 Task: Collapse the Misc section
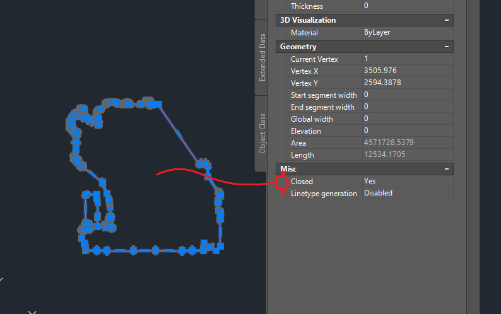click(x=446, y=169)
